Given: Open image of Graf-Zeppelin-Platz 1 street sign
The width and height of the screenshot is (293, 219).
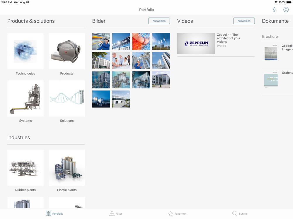Looking at the screenshot, I should [x=121, y=41].
